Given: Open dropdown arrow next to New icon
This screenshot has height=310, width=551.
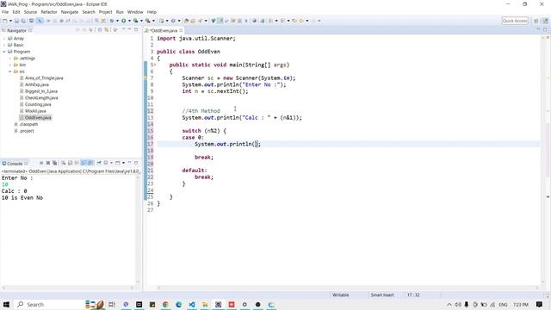Looking at the screenshot, I should 10,21.
